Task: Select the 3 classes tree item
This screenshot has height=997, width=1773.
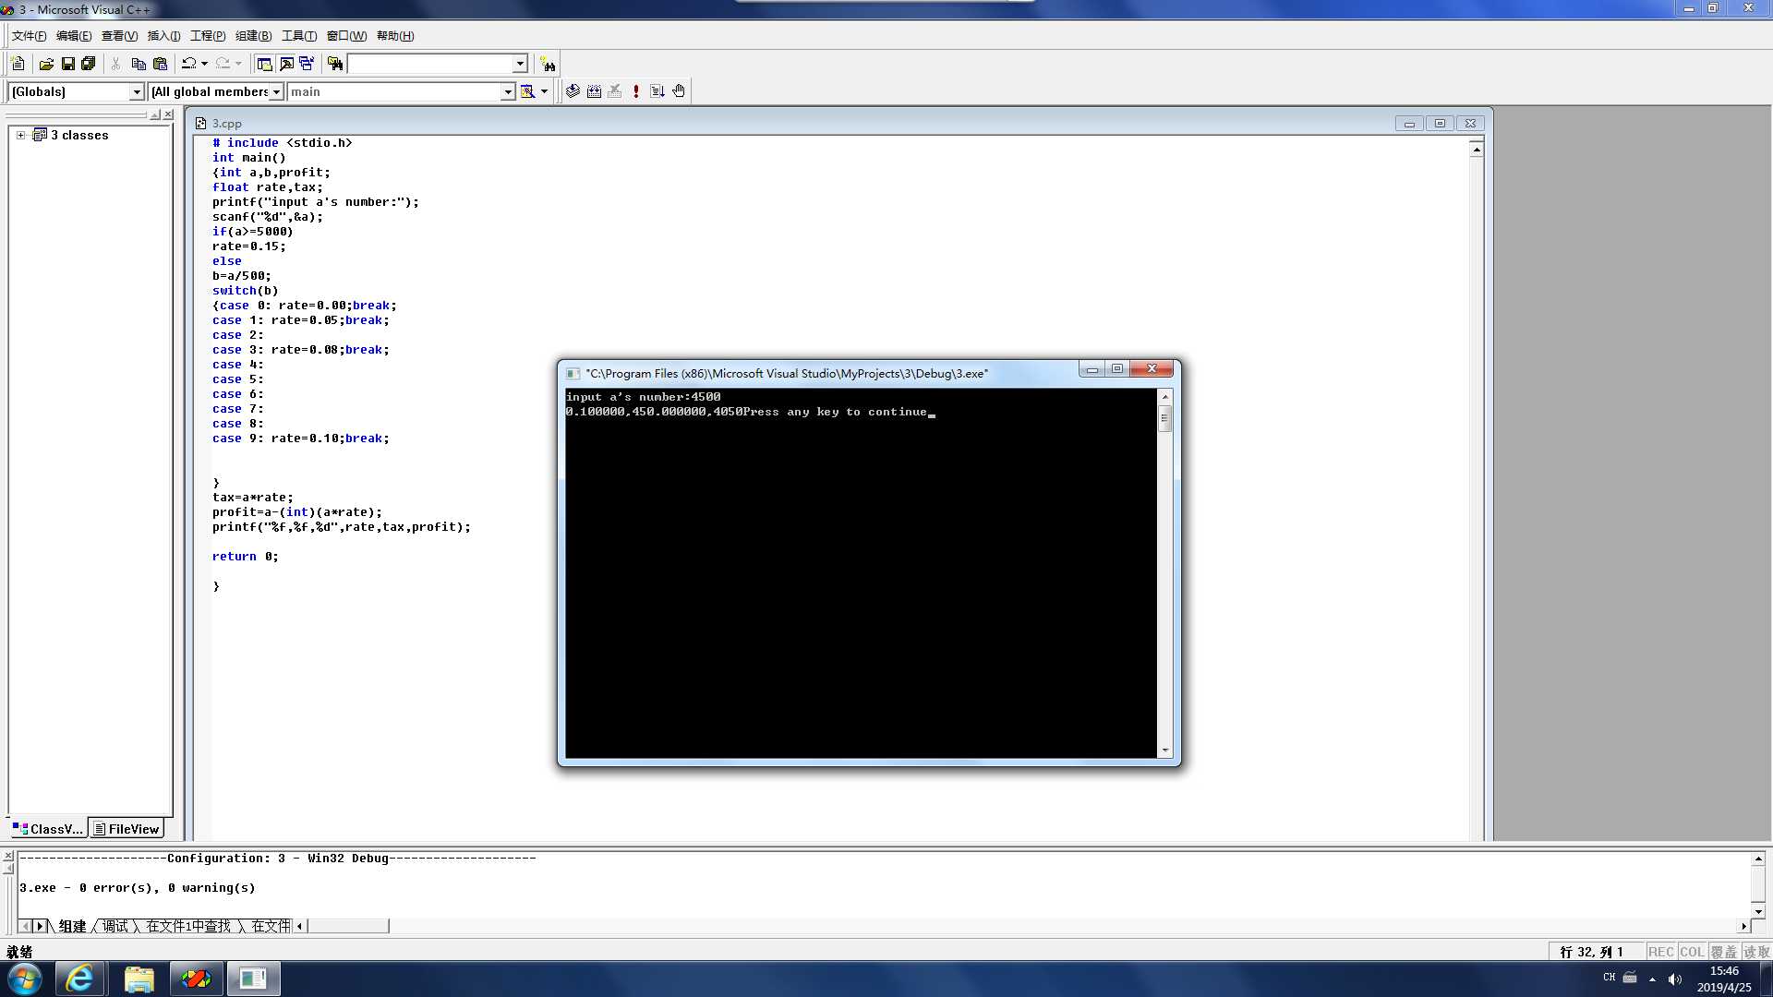Action: [79, 135]
